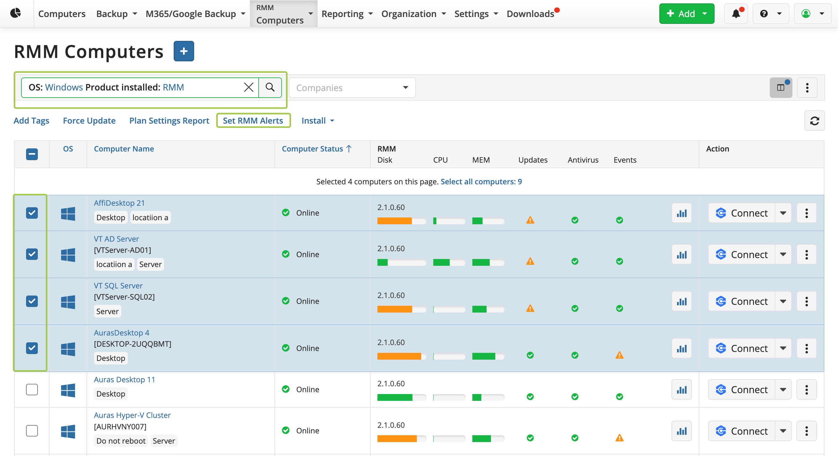
Task: Open the filter bar three-dot menu
Action: (807, 87)
